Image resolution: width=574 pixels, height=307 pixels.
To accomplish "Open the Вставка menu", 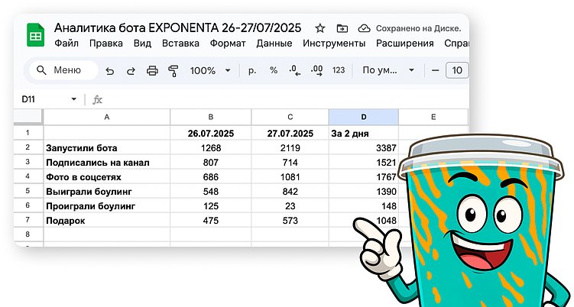I will click(x=180, y=44).
